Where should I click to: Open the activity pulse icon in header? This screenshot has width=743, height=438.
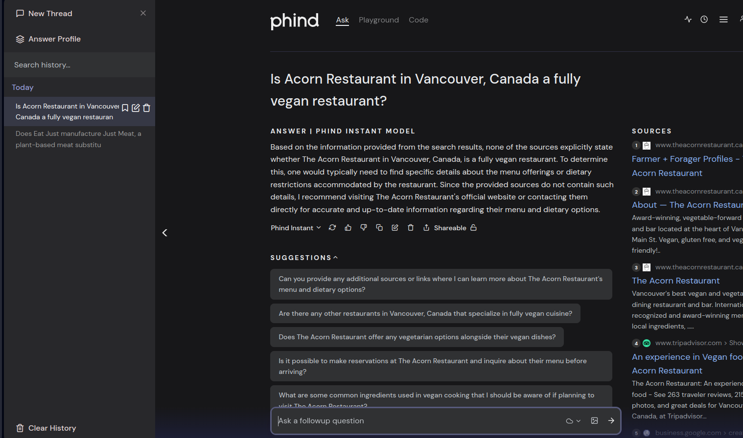[688, 20]
